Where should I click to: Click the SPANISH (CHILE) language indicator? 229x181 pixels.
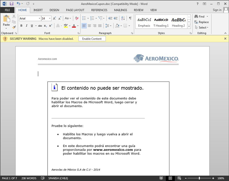coord(58,178)
